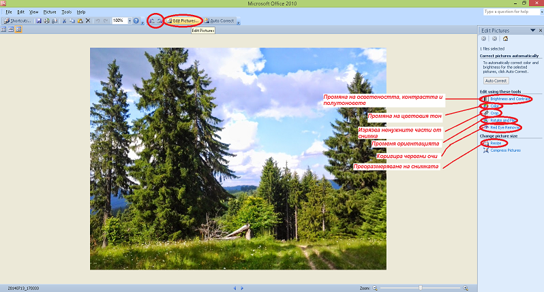Viewport: 544px width, 292px height.
Task: Click the Help question mark icon
Action: pyautogui.click(x=136, y=21)
